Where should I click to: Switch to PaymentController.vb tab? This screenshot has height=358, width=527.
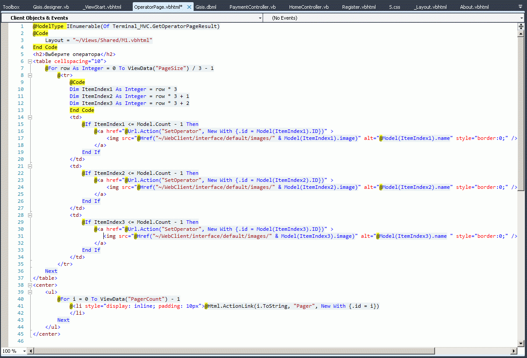pyautogui.click(x=253, y=7)
